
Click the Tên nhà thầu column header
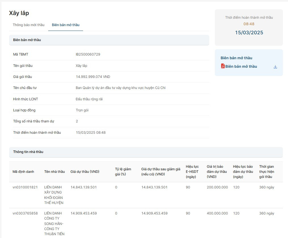point(54,172)
